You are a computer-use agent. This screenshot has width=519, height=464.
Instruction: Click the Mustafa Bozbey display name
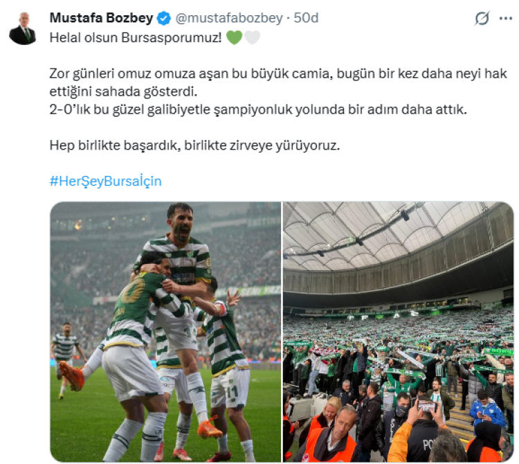[101, 18]
